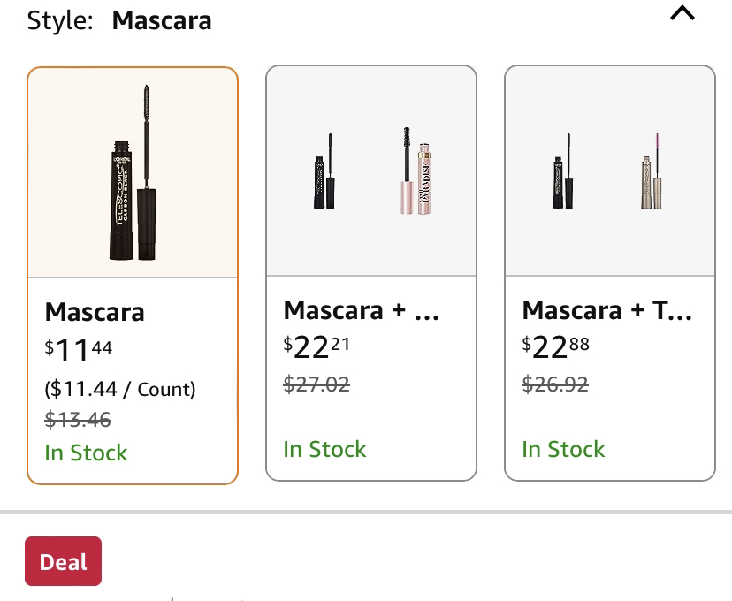The height and width of the screenshot is (601, 732).
Task: Collapse the Style section chevron
Action: point(682,14)
